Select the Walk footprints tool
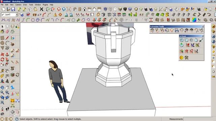This screenshot has width=216, height=121. coord(7,109)
